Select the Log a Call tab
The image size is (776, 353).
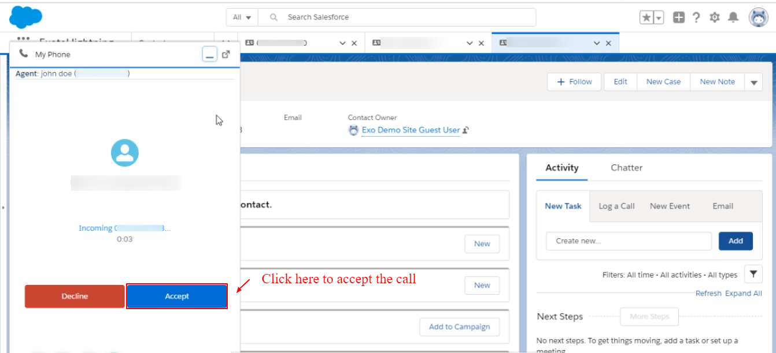(x=616, y=206)
